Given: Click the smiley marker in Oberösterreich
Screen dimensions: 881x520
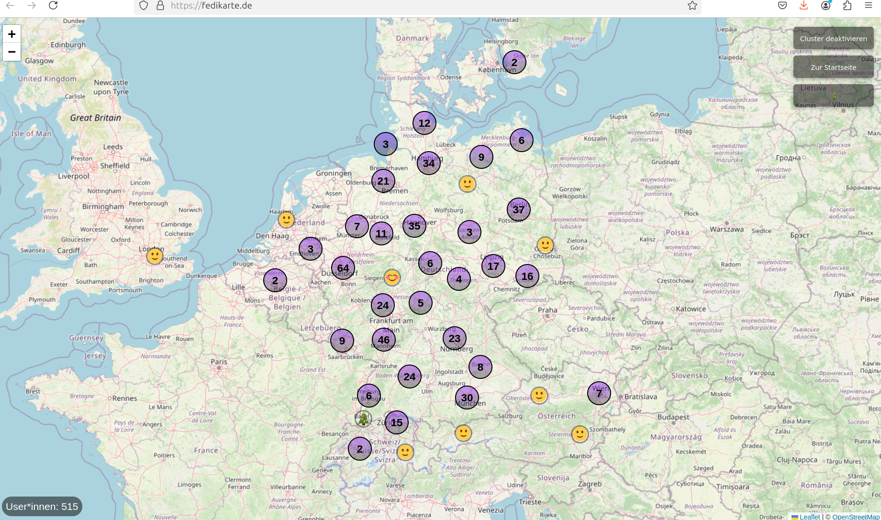Looking at the screenshot, I should coord(539,395).
